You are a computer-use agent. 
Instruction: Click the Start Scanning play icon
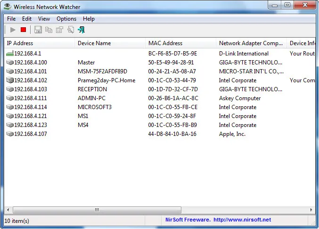coord(13,30)
